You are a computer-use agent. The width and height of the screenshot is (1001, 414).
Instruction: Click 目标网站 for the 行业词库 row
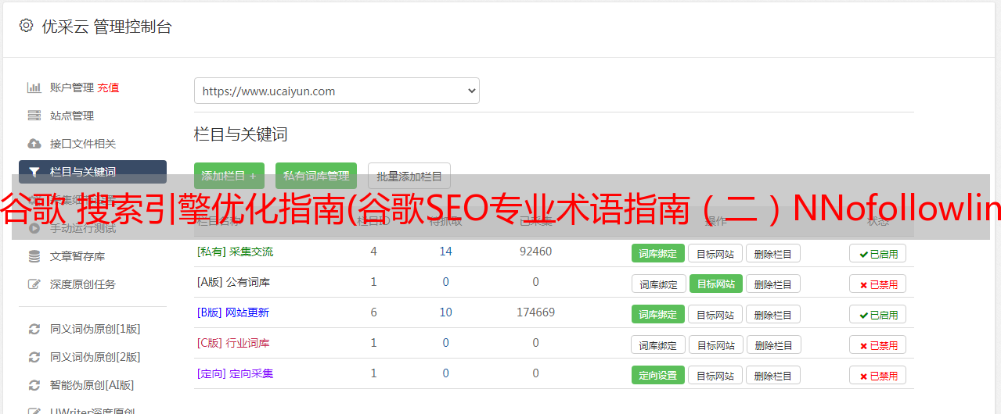(715, 344)
